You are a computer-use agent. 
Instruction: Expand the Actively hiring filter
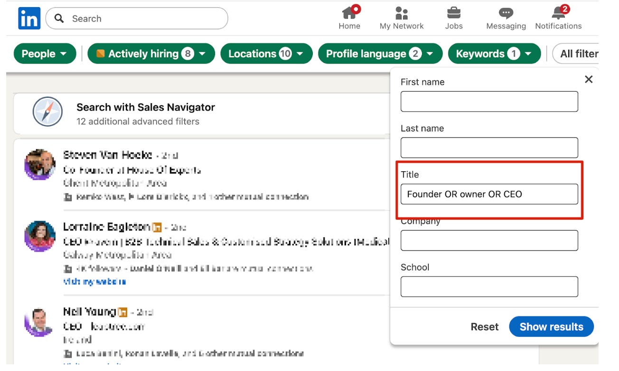(151, 54)
